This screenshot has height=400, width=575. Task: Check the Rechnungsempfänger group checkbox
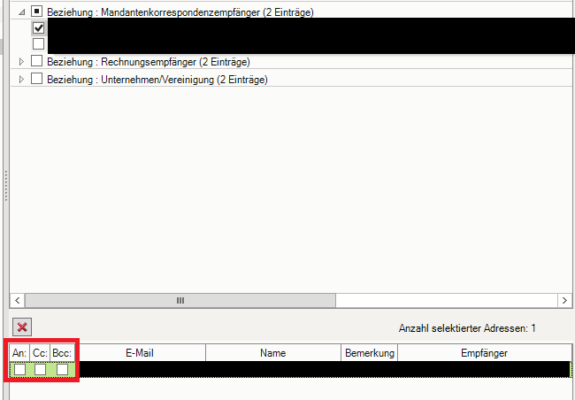36,60
